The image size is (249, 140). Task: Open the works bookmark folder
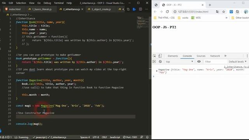(183, 18)
